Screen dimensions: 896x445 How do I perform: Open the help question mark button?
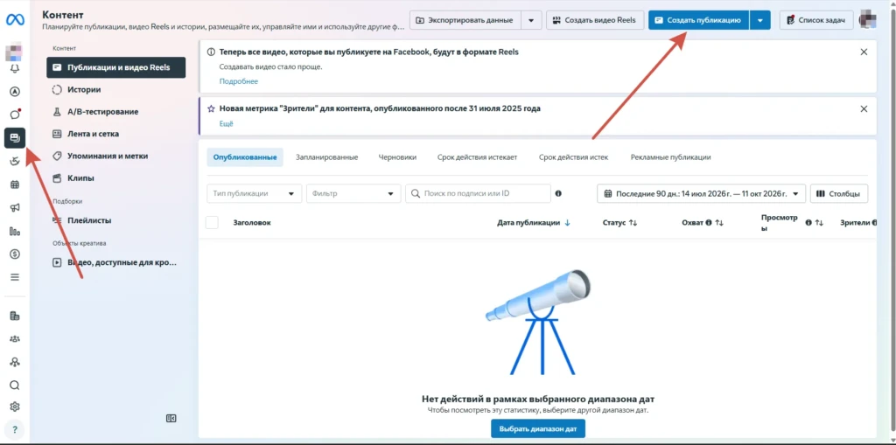(x=15, y=429)
